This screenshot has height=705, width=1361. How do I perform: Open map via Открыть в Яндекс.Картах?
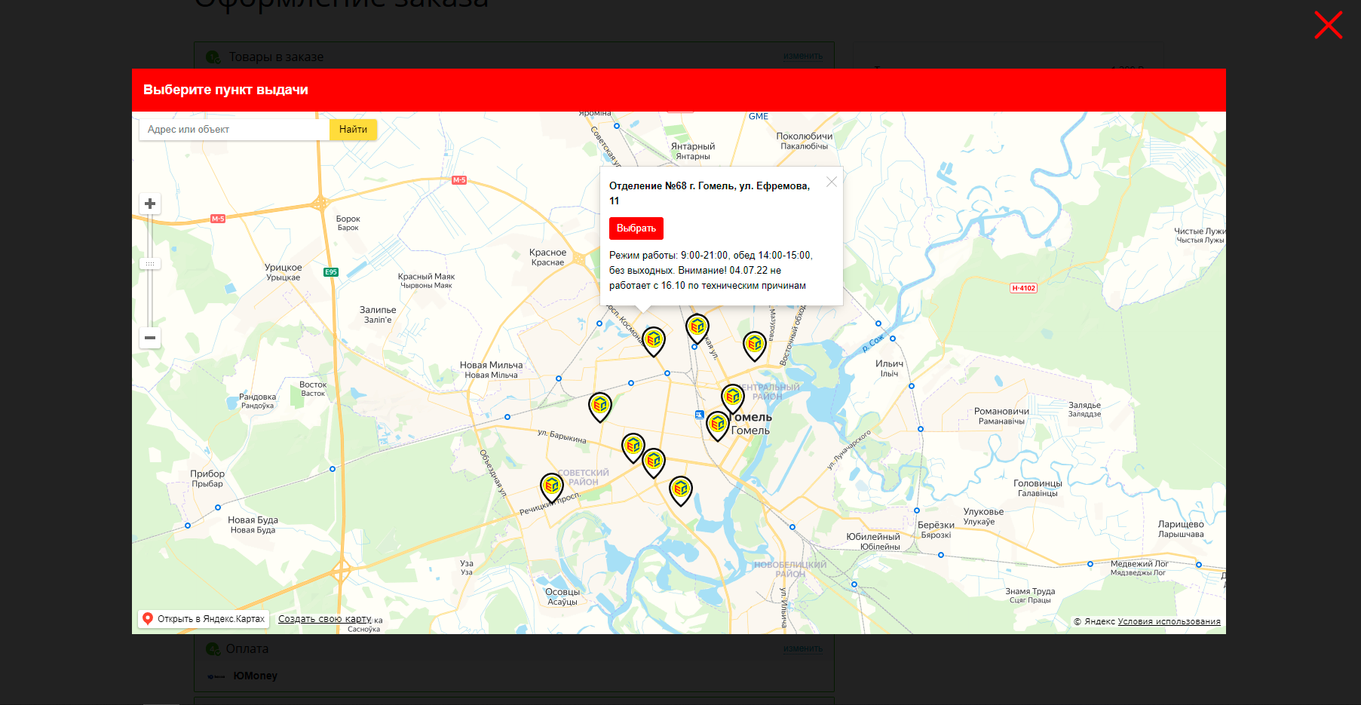click(204, 619)
